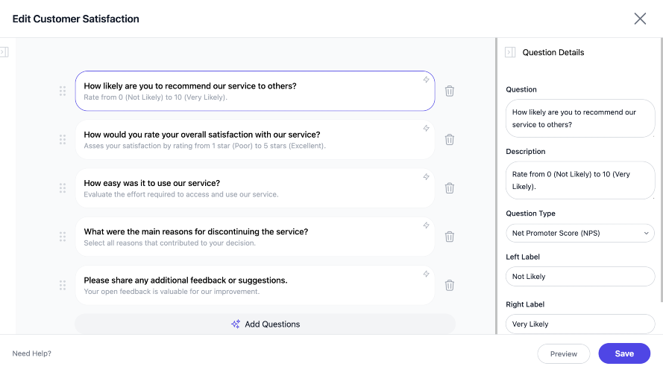663x372 pixels.
Task: Select 'How easy was it to use' card
Action: [x=255, y=188]
